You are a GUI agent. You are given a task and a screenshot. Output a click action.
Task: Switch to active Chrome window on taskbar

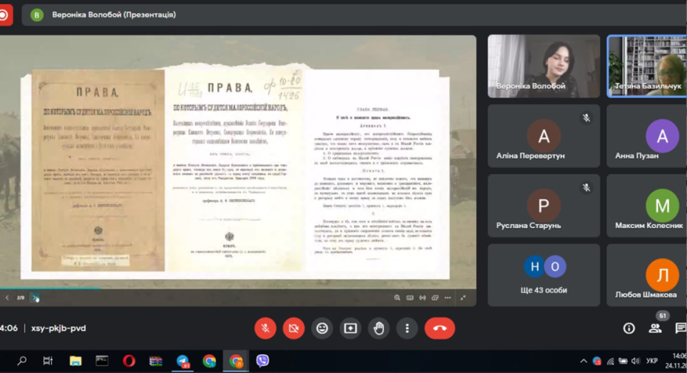tap(236, 361)
